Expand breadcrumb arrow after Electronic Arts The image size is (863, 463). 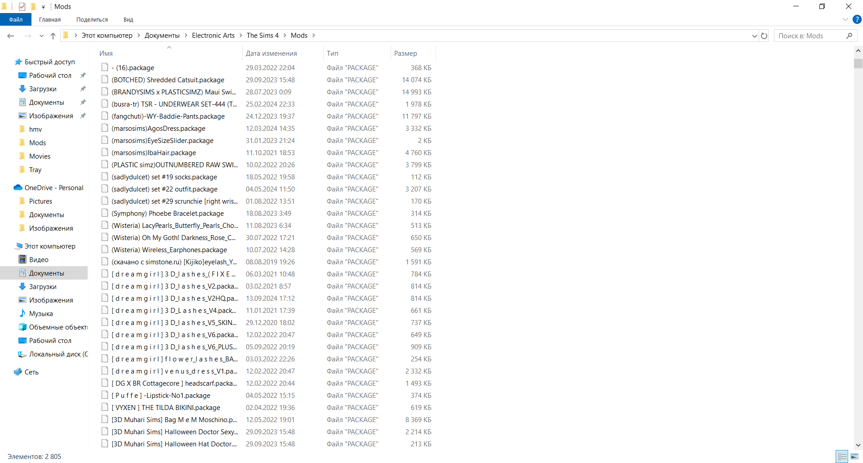[241, 36]
